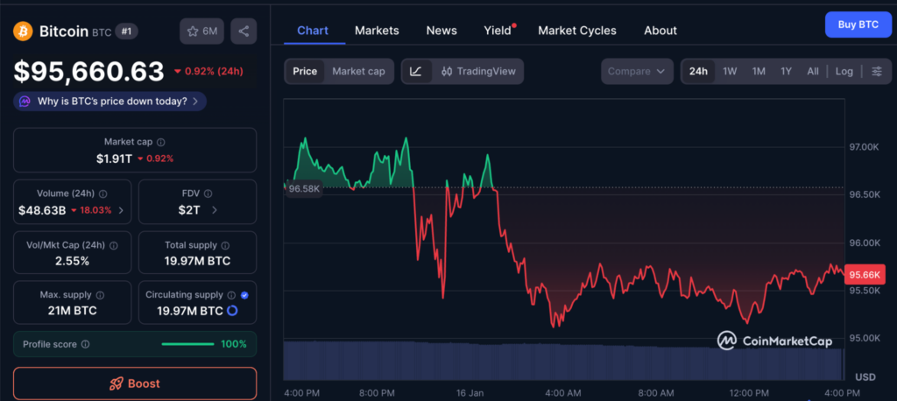Screen dimensions: 897x401
Task: Expand the FDV details chevron
Action: point(215,210)
